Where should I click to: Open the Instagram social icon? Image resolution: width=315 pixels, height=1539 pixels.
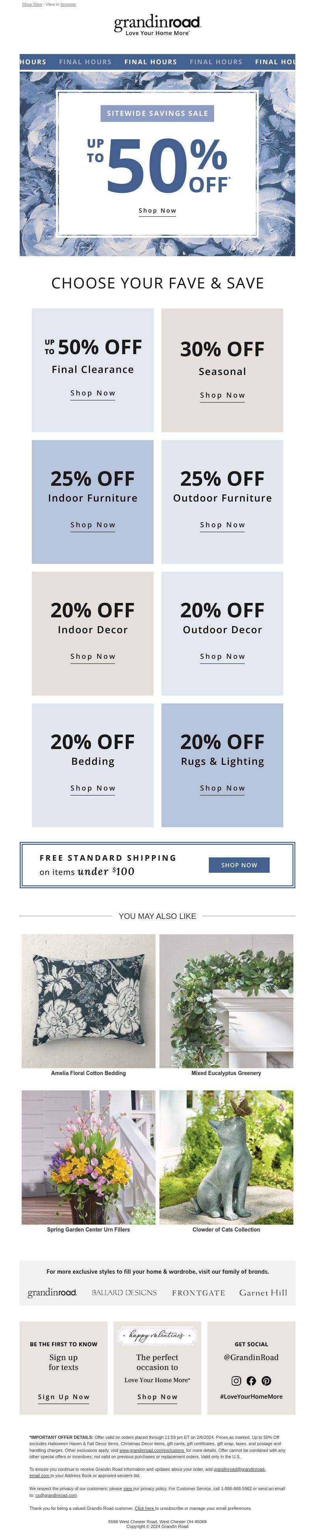236,1381
